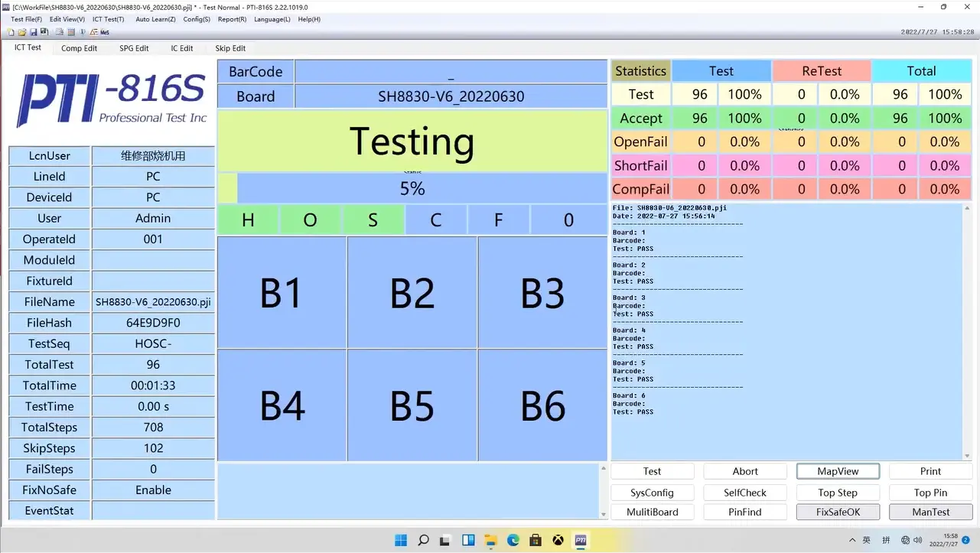This screenshot has width=980, height=553.
Task: Open the Skip Edit tab
Action: (230, 48)
